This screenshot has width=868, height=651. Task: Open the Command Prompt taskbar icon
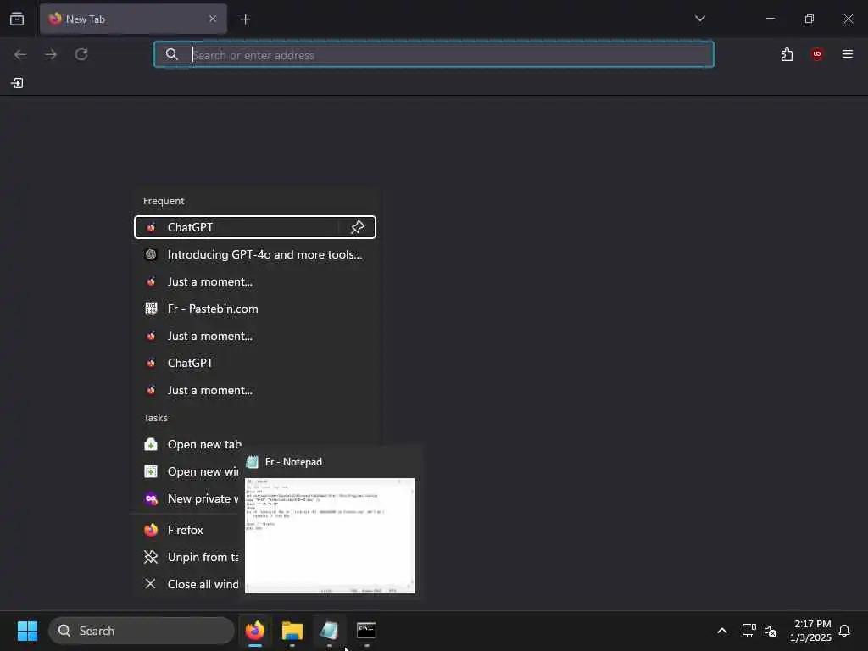click(366, 631)
